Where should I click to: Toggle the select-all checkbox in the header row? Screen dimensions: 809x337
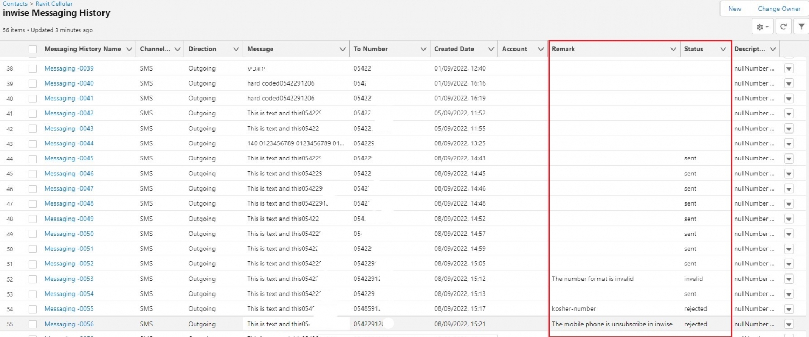pyautogui.click(x=32, y=48)
